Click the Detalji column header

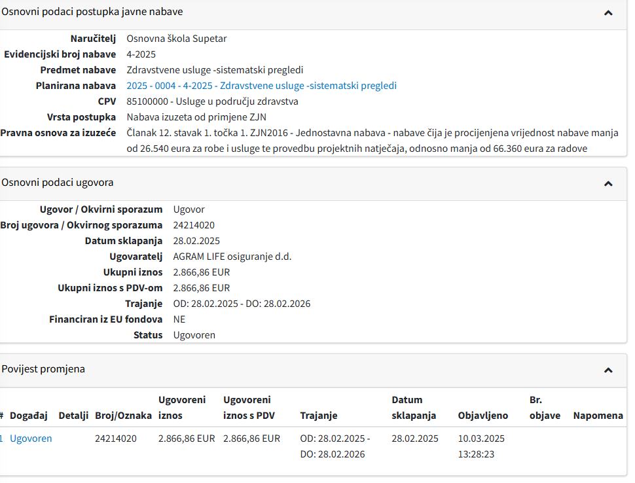[x=73, y=416]
